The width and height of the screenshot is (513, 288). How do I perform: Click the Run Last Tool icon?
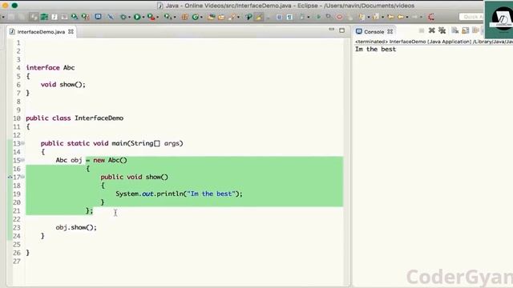168,17
